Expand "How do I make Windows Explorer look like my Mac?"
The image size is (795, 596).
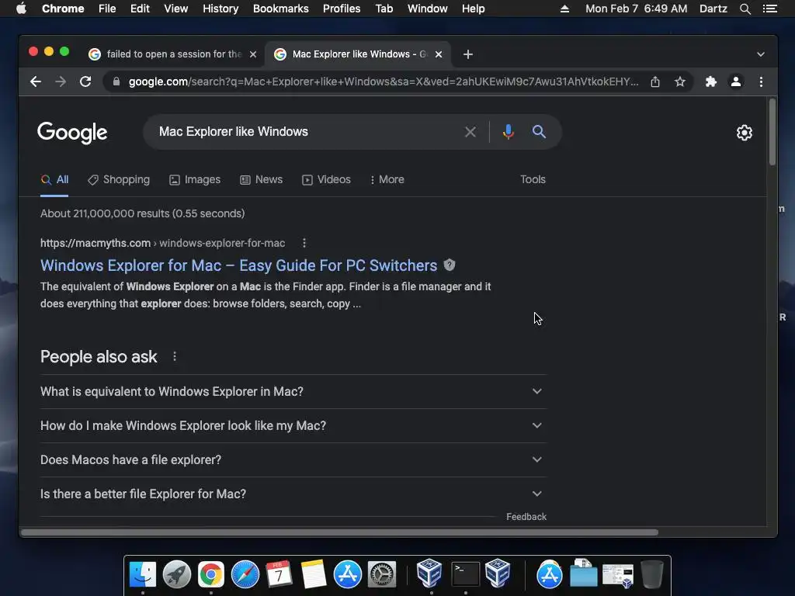click(x=293, y=426)
